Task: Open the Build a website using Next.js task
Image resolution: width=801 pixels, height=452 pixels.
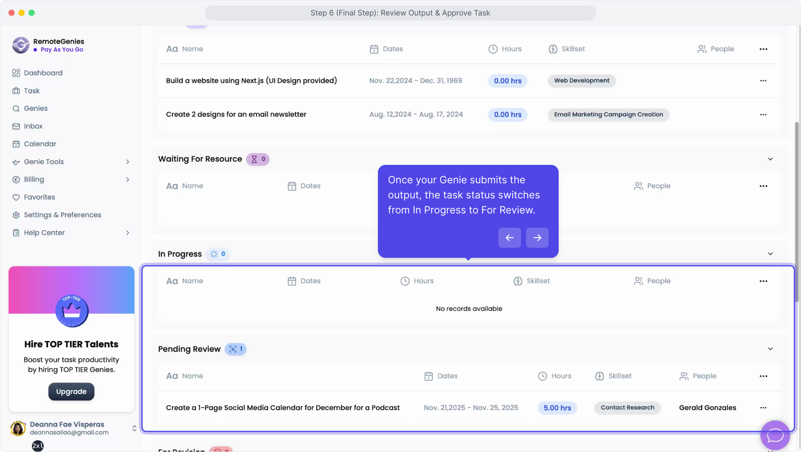Action: tap(252, 81)
